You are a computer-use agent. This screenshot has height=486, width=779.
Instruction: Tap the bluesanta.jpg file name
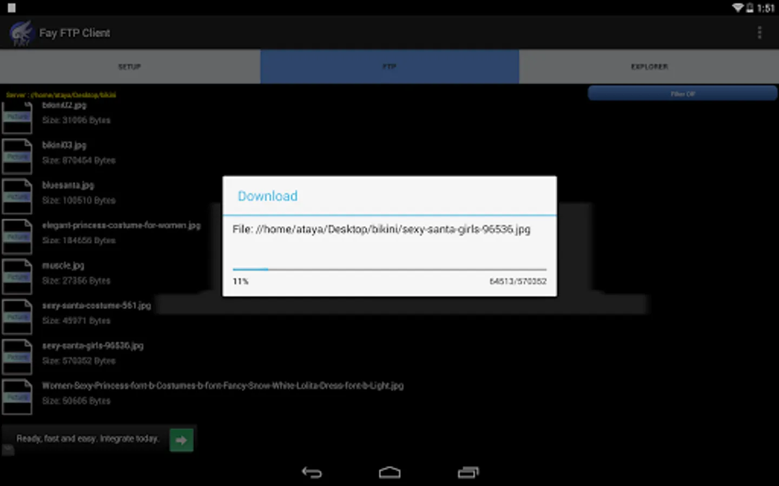pyautogui.click(x=68, y=185)
